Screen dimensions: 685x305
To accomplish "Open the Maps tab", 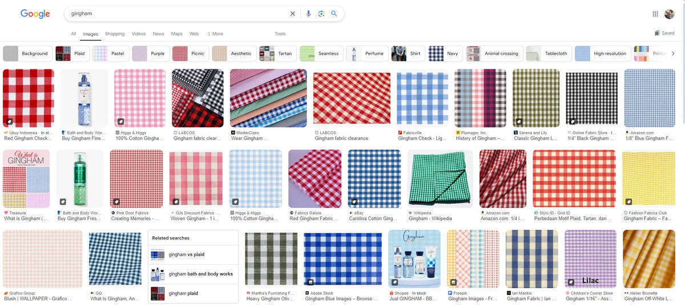I will tap(177, 34).
